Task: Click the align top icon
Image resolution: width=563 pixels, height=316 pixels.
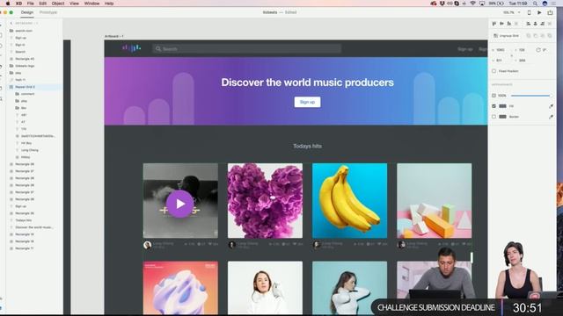Action: tap(494, 24)
